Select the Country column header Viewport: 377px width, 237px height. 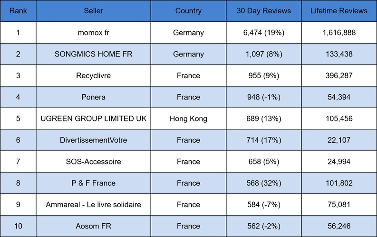pos(188,11)
